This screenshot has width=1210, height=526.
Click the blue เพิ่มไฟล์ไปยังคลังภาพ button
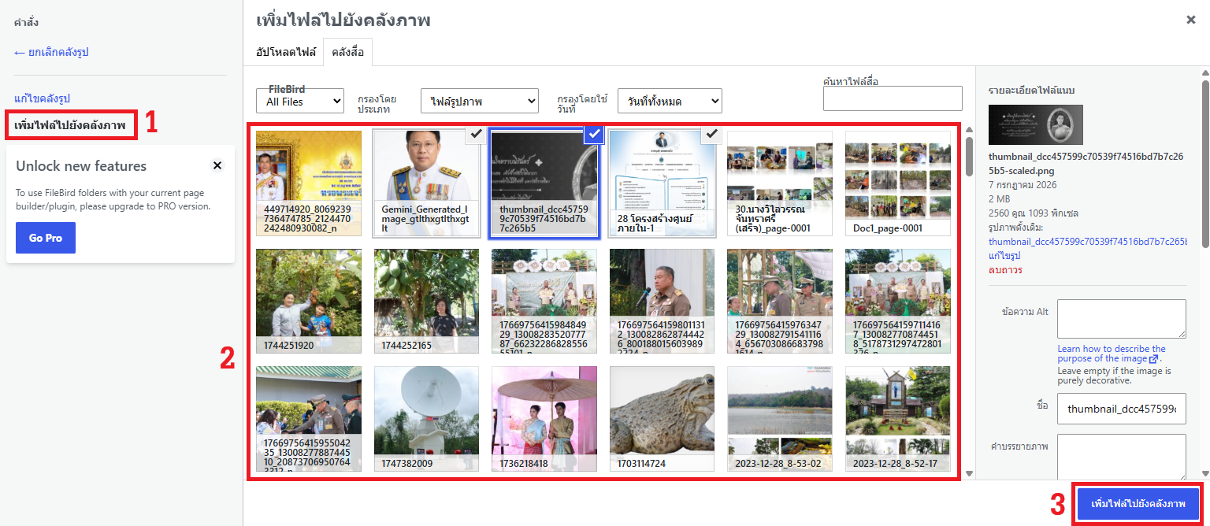pos(1138,503)
